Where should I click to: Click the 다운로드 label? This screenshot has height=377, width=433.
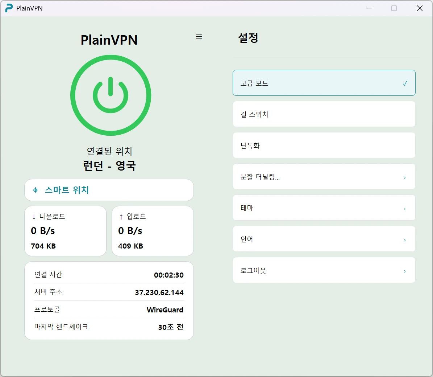point(52,216)
